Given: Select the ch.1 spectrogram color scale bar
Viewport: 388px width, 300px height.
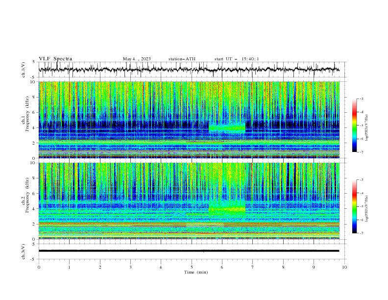Looking at the screenshot, I should click(x=355, y=125).
